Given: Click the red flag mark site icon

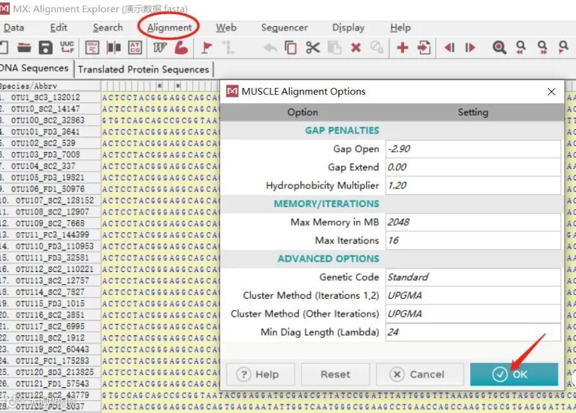Looking at the screenshot, I should 207,47.
